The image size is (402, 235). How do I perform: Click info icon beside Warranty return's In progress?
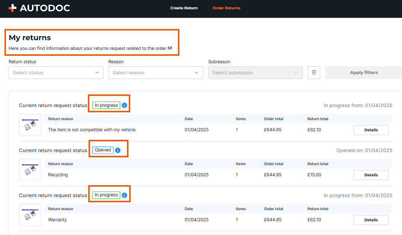click(124, 195)
